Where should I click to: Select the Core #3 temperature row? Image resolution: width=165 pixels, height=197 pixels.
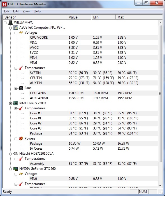coord(93,128)
